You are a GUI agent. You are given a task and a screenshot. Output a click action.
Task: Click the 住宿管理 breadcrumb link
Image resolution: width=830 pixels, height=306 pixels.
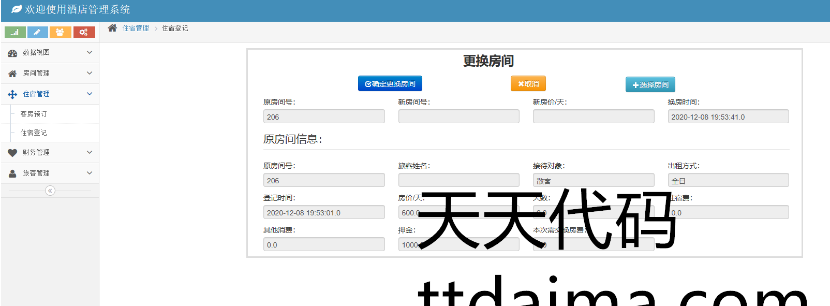pyautogui.click(x=136, y=28)
